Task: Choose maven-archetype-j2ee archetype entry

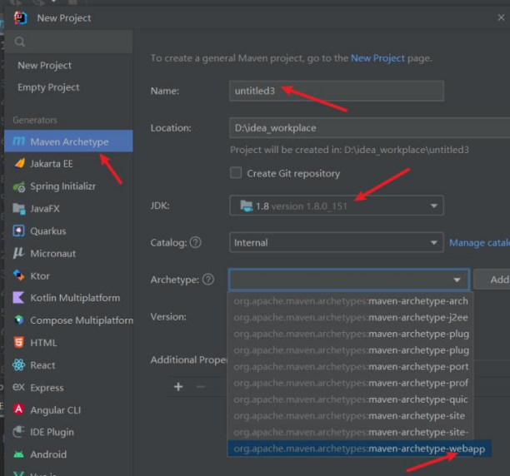Action: (351, 317)
